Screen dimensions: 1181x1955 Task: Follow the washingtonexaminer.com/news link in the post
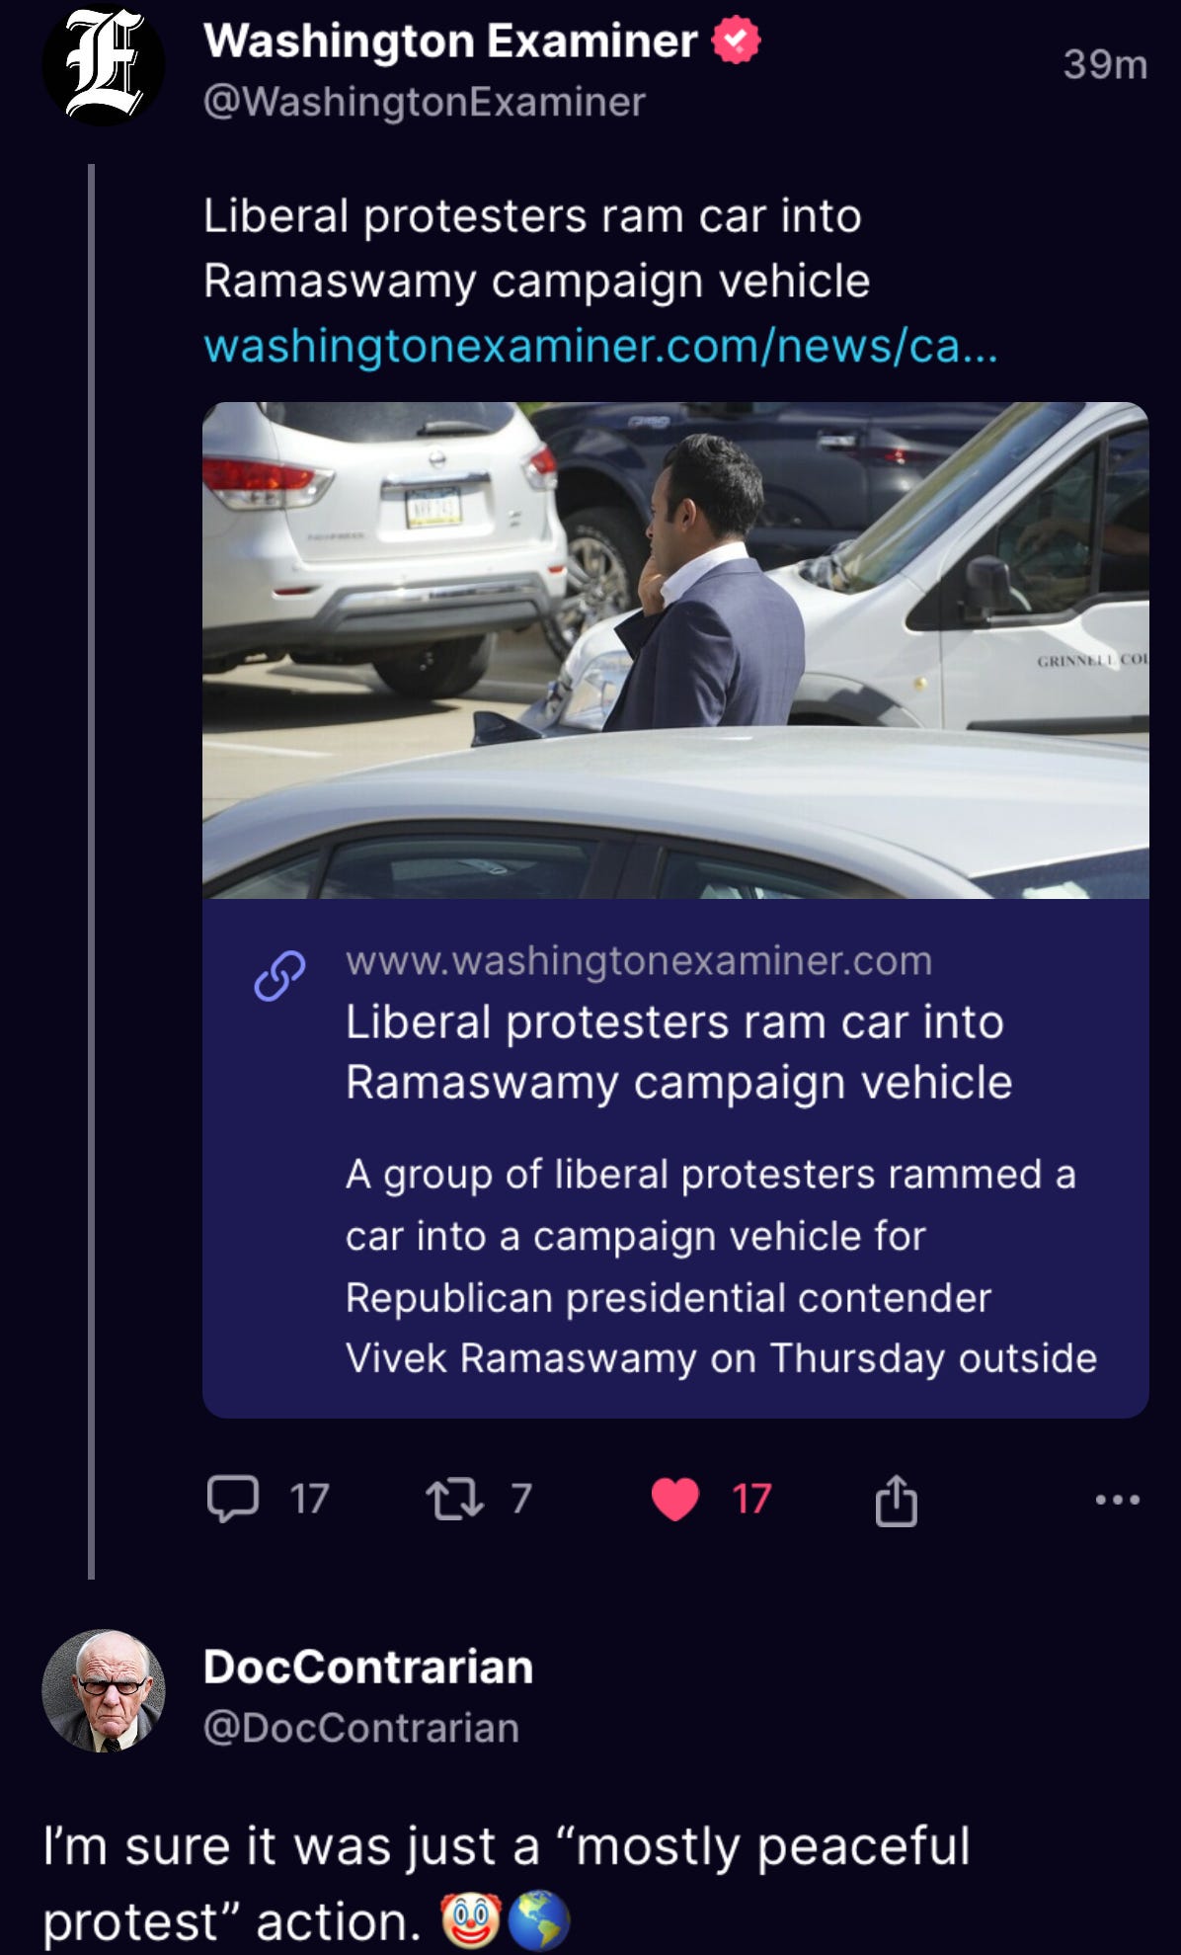[x=600, y=346]
